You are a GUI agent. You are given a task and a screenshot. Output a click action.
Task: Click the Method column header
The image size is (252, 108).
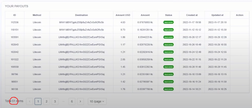pos(37,15)
